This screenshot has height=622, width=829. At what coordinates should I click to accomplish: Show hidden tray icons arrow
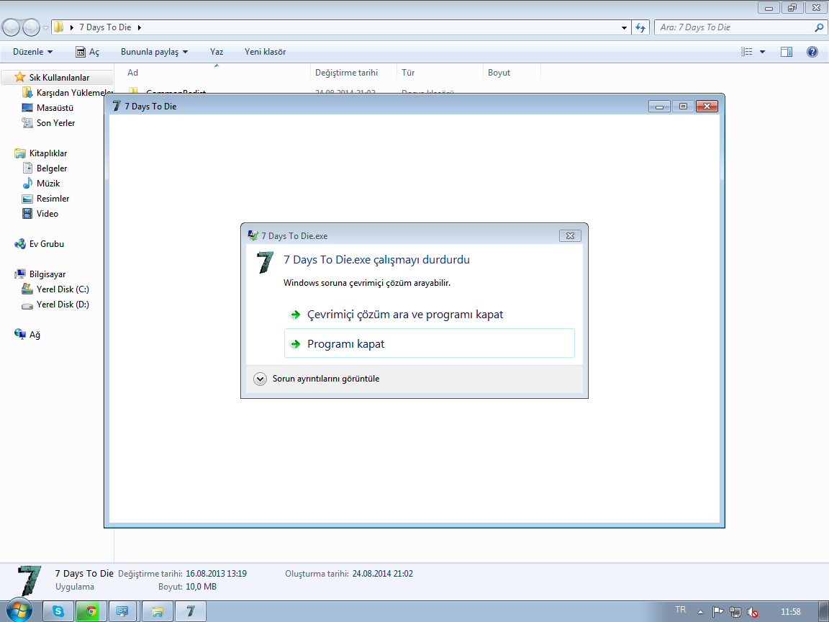(700, 612)
